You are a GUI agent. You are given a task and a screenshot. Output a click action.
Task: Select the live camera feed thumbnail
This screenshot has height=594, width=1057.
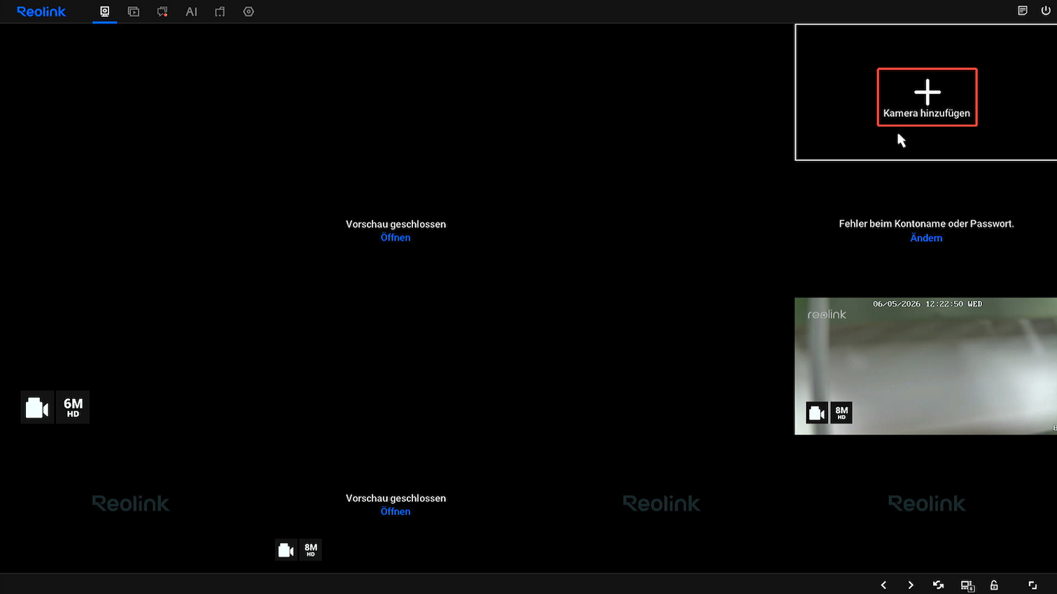[925, 366]
